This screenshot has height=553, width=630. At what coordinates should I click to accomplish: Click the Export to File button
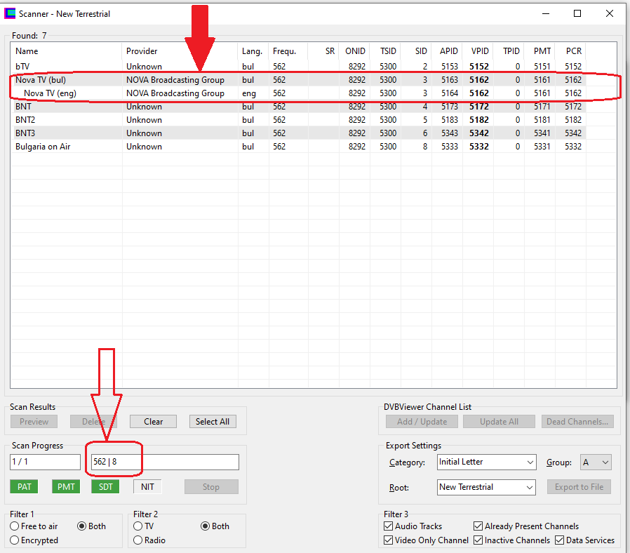(x=579, y=487)
